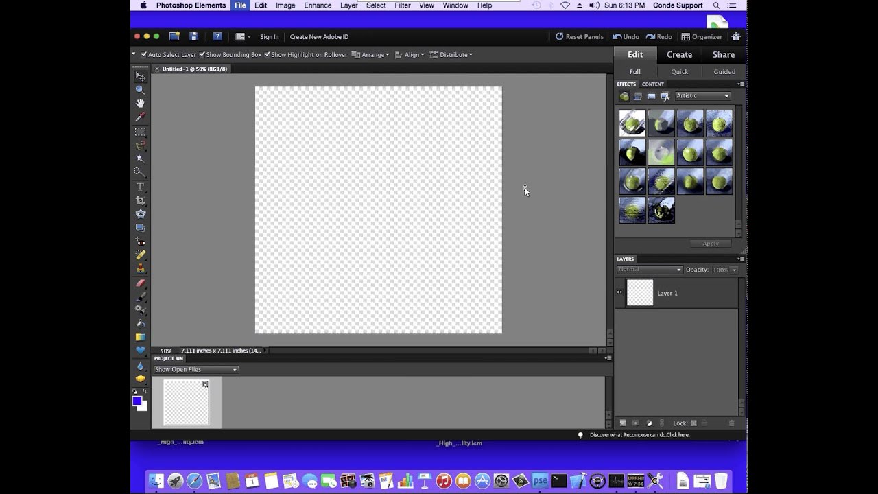
Task: Show Layer Styles in Effects panel
Action: coord(637,96)
